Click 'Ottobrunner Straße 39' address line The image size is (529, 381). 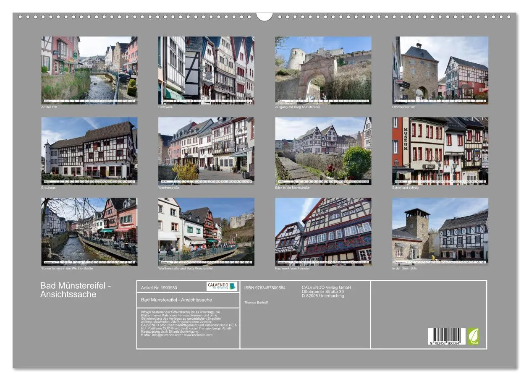(x=322, y=292)
